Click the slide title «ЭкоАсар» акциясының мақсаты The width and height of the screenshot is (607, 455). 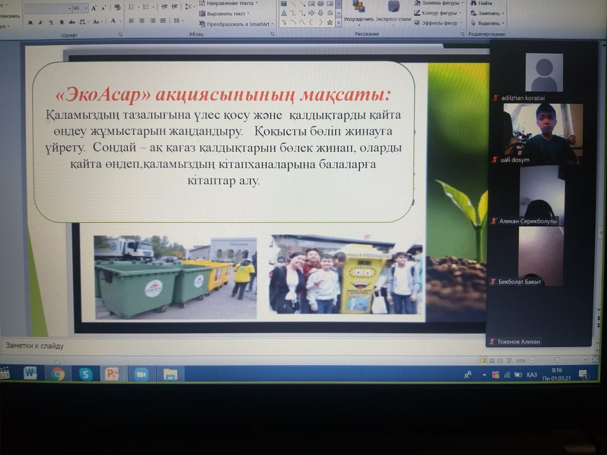click(x=223, y=95)
